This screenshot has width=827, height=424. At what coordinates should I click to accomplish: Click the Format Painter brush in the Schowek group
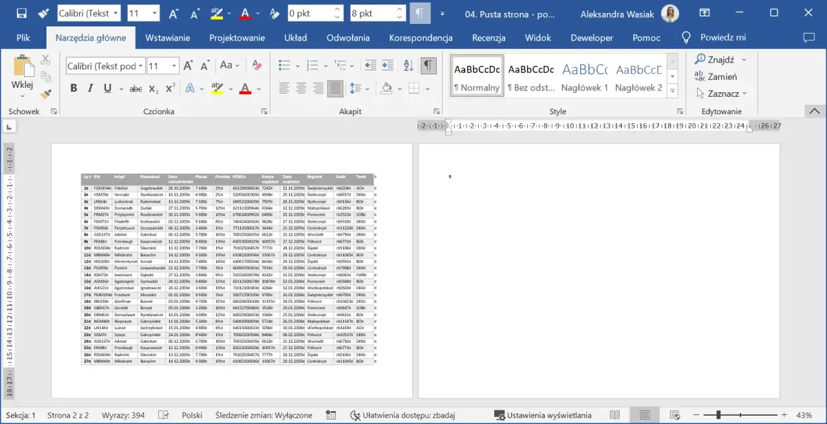point(45,94)
